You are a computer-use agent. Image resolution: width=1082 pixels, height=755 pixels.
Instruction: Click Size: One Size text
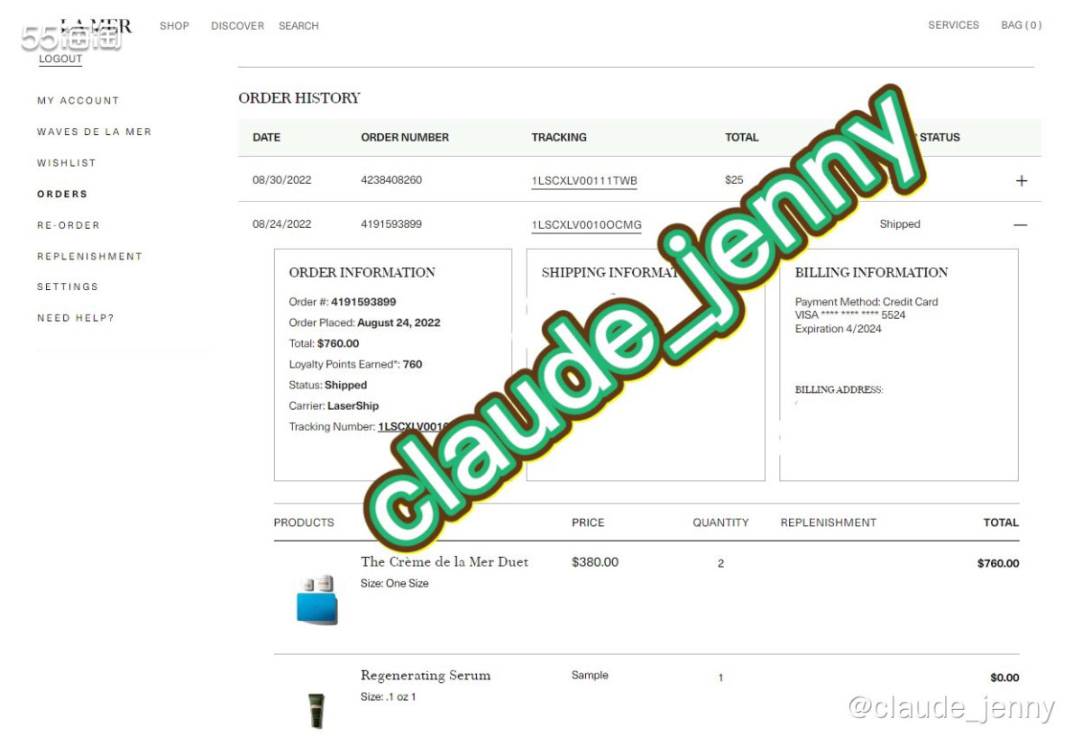tap(394, 584)
